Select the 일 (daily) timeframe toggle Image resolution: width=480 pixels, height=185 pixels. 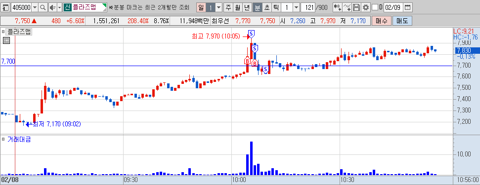(201, 7)
